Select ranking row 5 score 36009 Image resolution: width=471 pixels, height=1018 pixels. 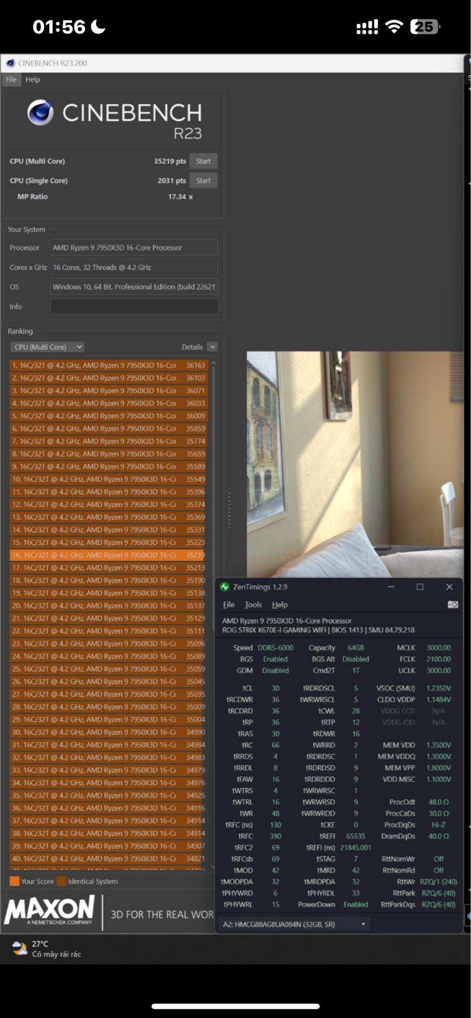(109, 416)
